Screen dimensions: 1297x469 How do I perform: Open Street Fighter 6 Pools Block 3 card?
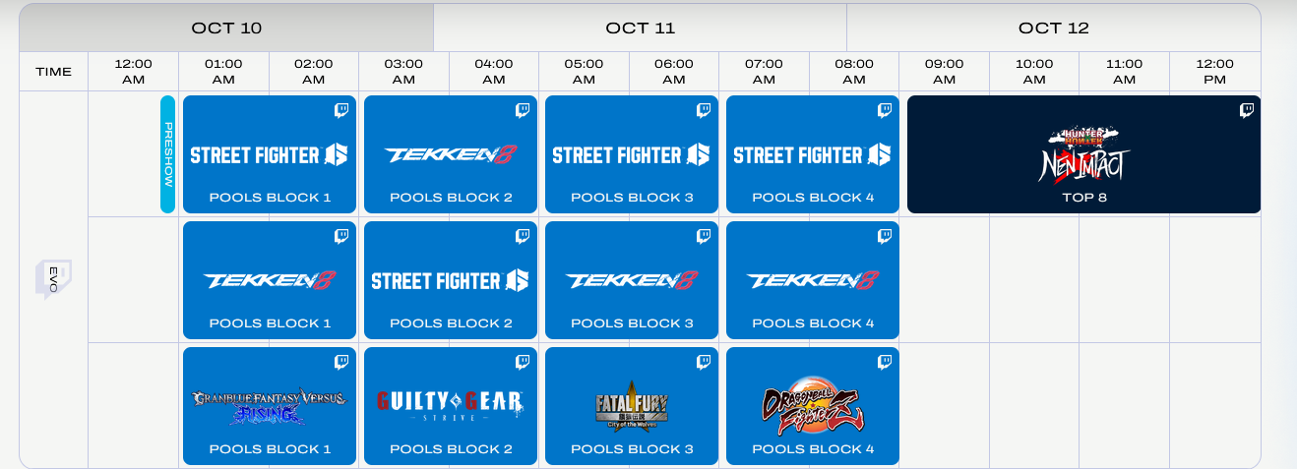(632, 154)
